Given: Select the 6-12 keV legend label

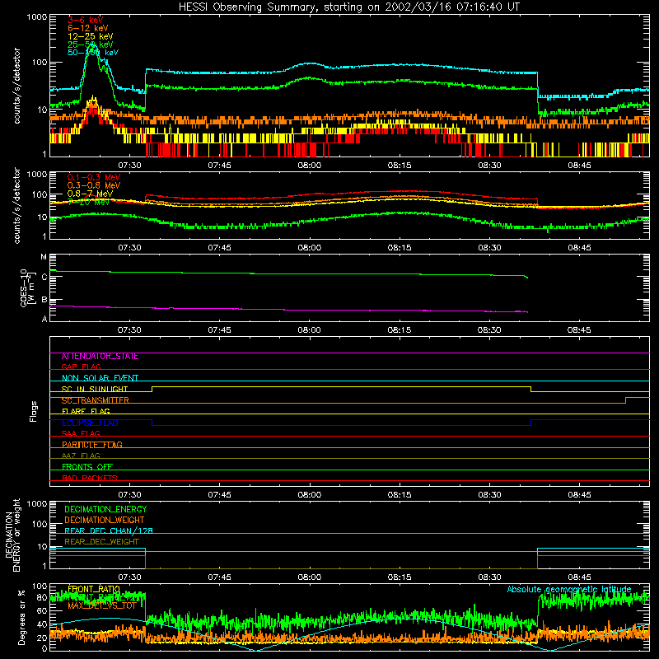Looking at the screenshot, I should click(88, 28).
